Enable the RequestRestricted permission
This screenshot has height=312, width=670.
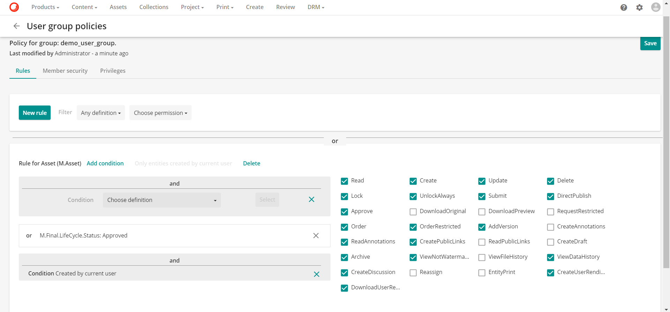click(551, 212)
